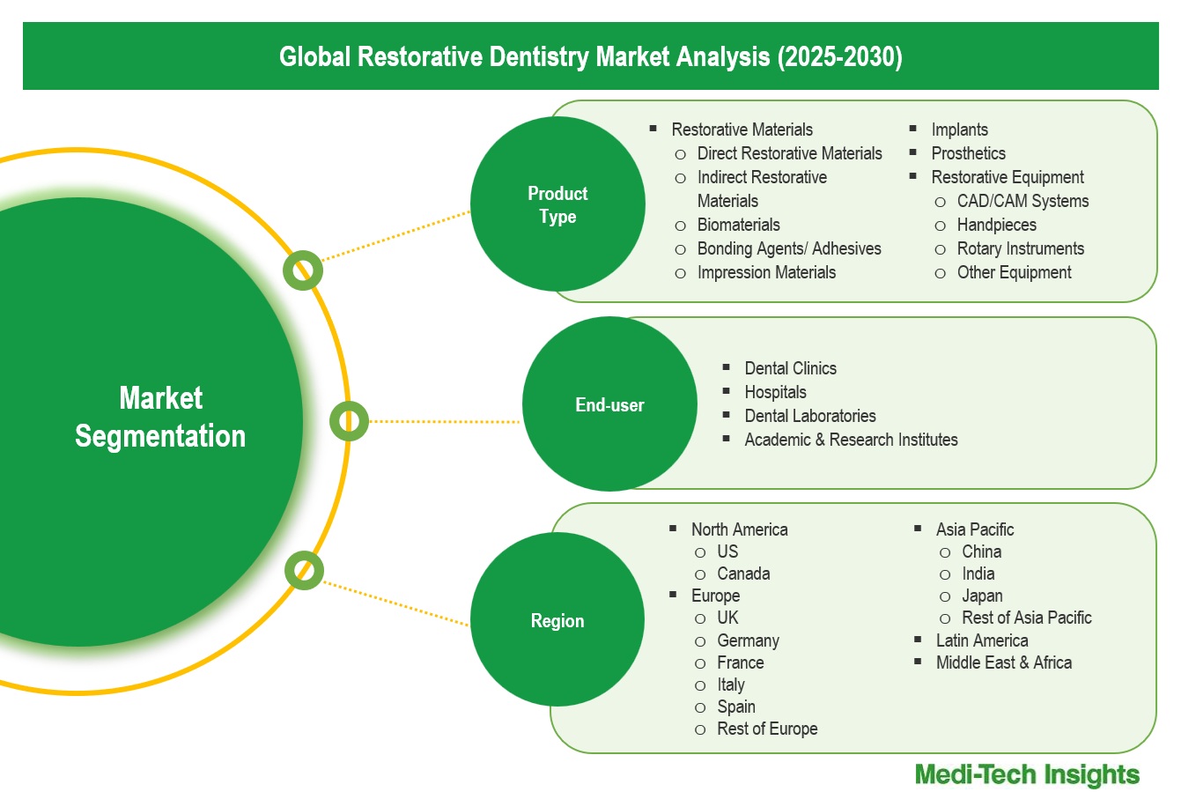Image resolution: width=1181 pixels, height=792 pixels.
Task: Click 'China' under Asia Pacific
Action: (x=981, y=551)
